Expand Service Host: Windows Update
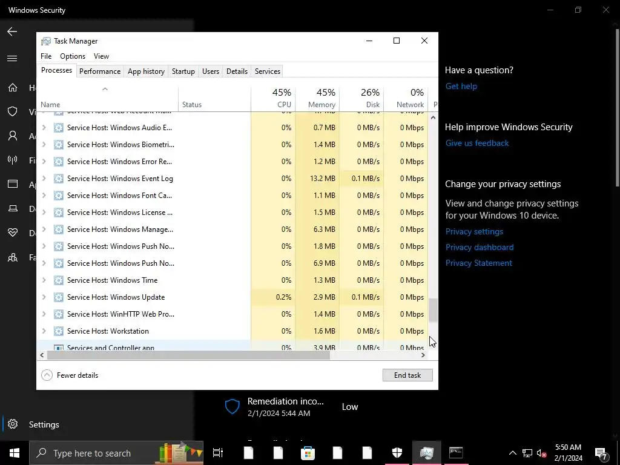 coord(44,297)
